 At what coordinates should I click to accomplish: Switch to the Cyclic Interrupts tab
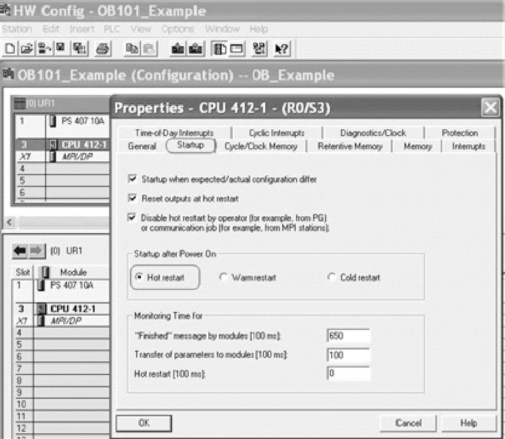point(276,133)
